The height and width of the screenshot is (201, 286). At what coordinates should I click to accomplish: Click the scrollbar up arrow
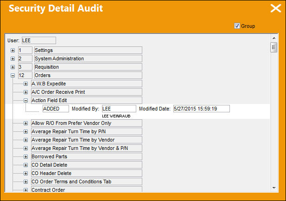274,38
